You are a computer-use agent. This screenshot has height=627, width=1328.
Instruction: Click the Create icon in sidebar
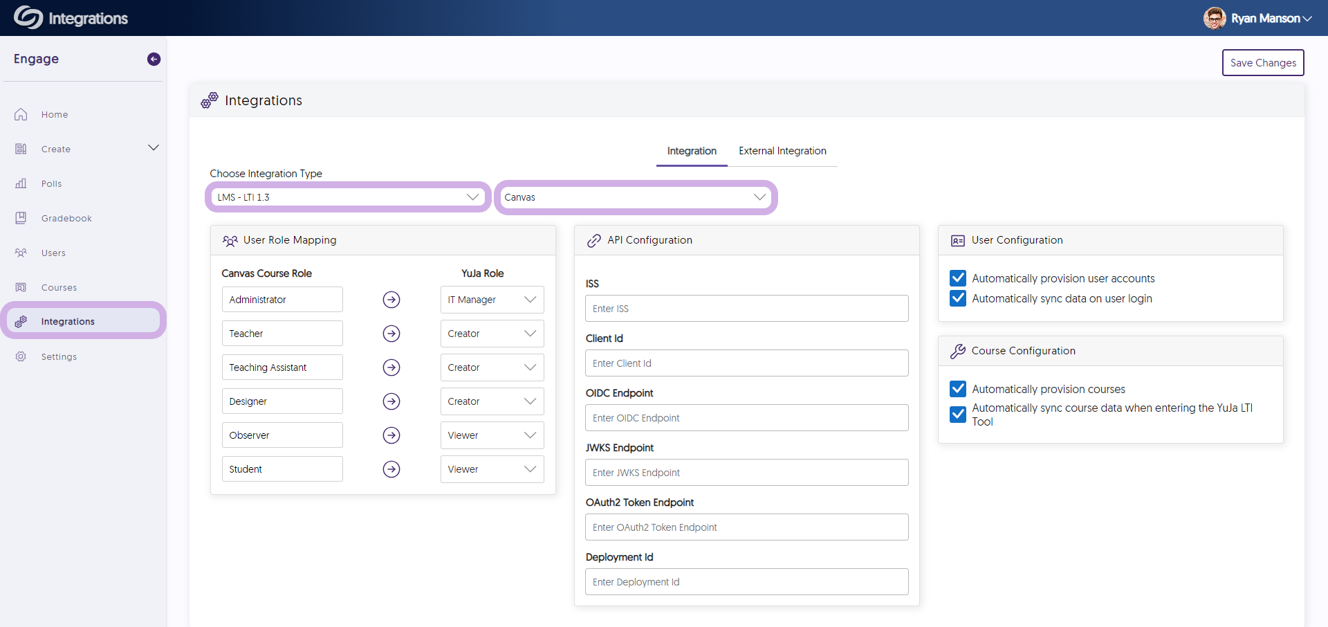coord(21,149)
